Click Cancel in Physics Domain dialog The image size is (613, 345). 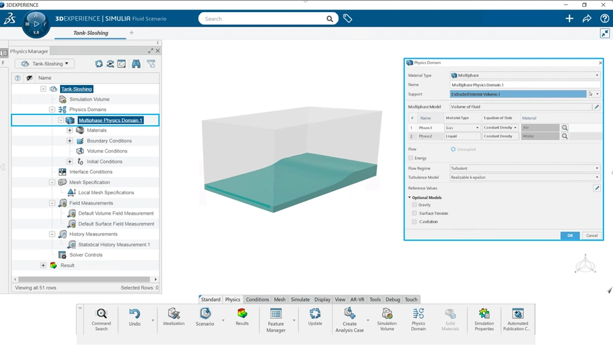click(x=592, y=236)
